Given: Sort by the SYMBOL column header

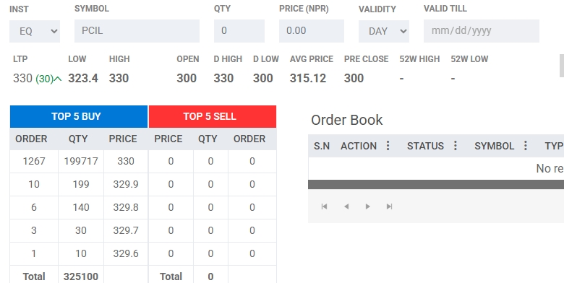Looking at the screenshot, I should [494, 146].
